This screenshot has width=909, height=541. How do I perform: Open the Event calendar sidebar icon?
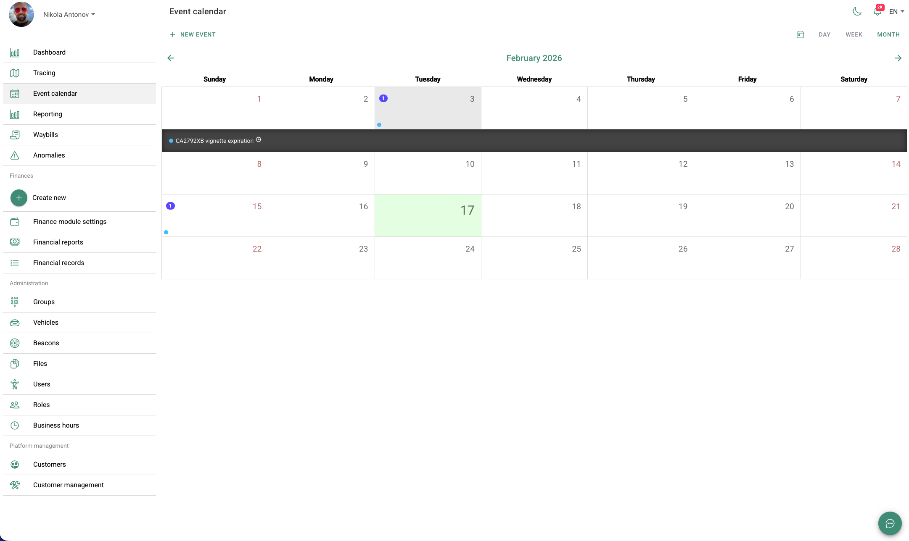15,93
